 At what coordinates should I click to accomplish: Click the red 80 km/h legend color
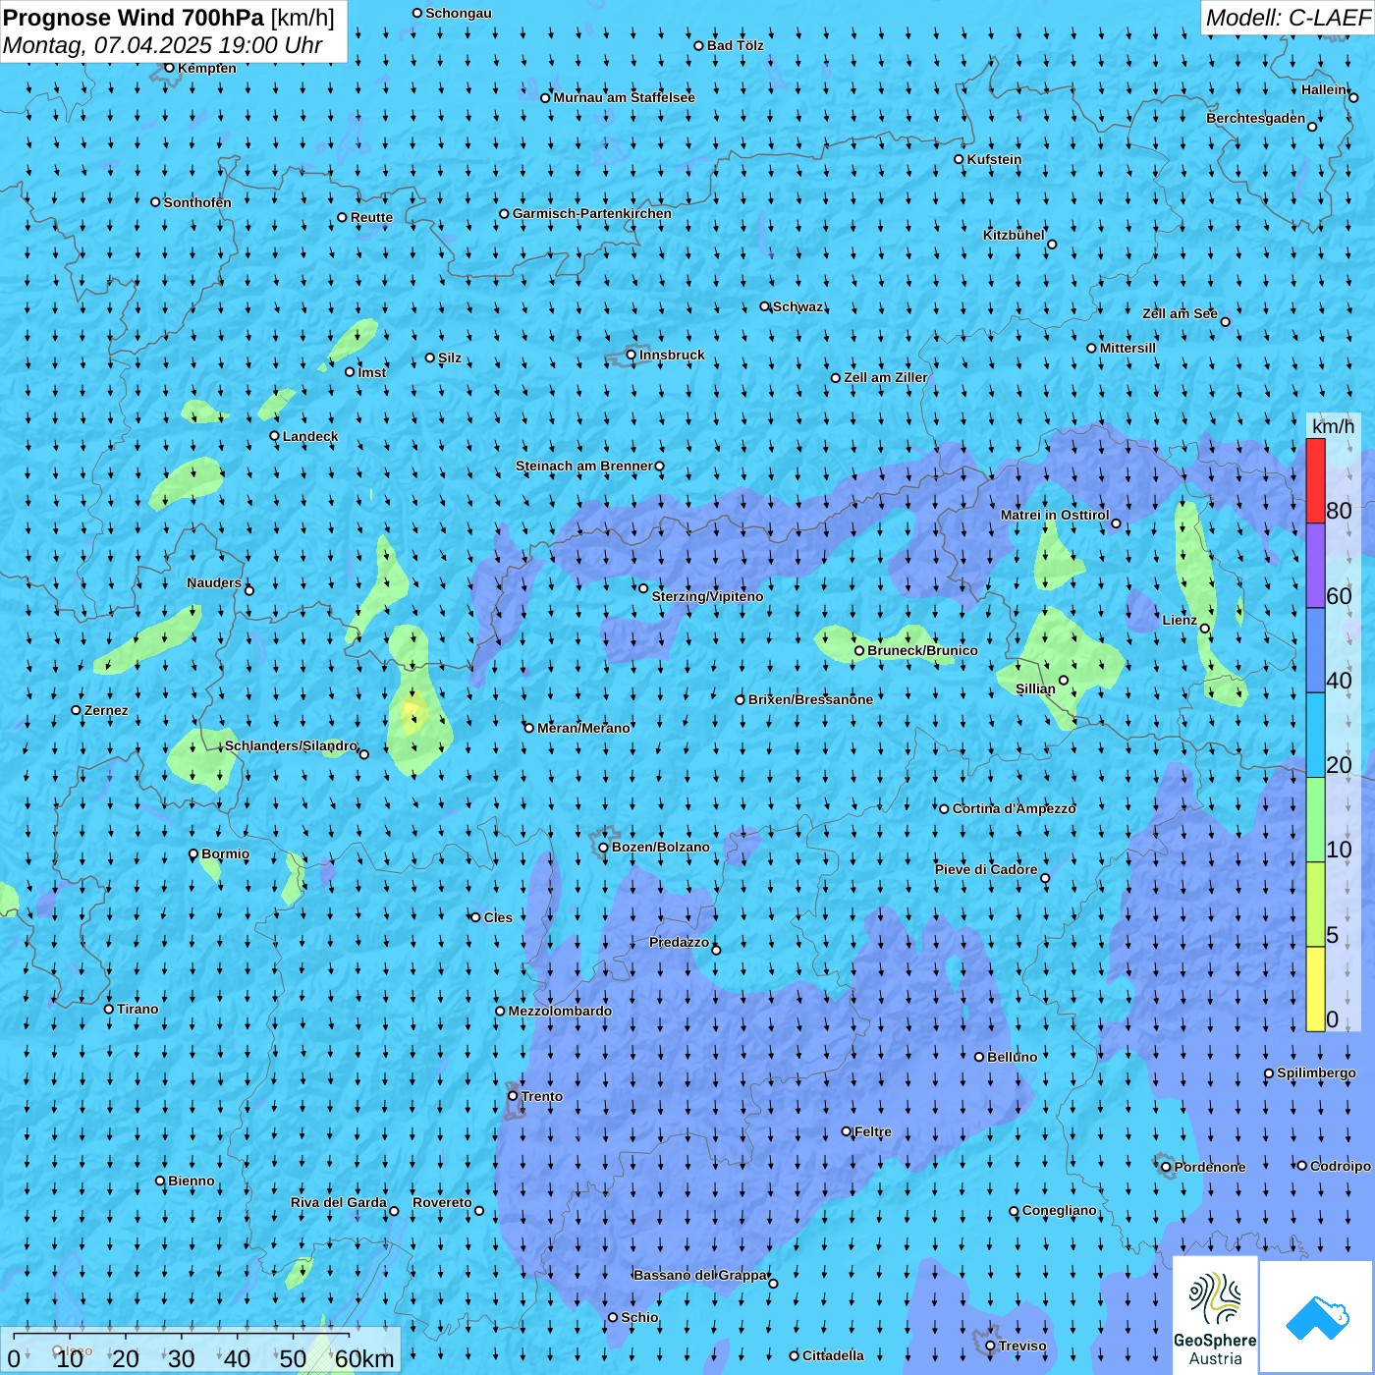click(x=1315, y=480)
